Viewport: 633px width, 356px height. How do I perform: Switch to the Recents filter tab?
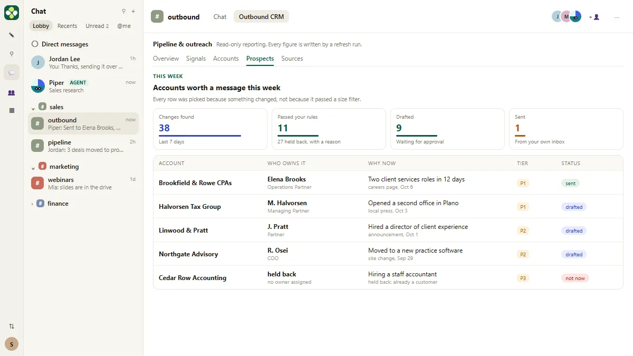pyautogui.click(x=67, y=26)
